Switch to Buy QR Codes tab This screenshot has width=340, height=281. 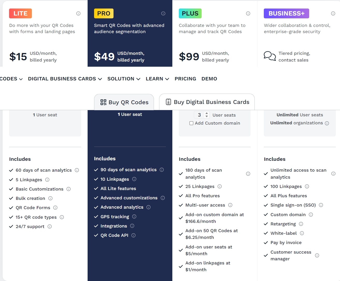pos(124,102)
